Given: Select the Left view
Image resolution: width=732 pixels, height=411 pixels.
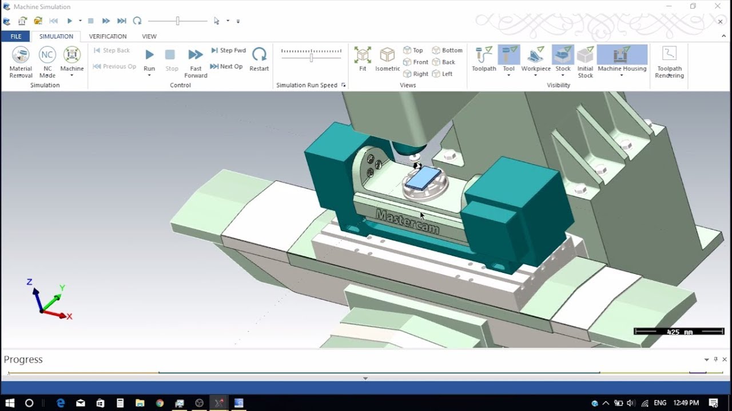Looking at the screenshot, I should click(x=443, y=74).
